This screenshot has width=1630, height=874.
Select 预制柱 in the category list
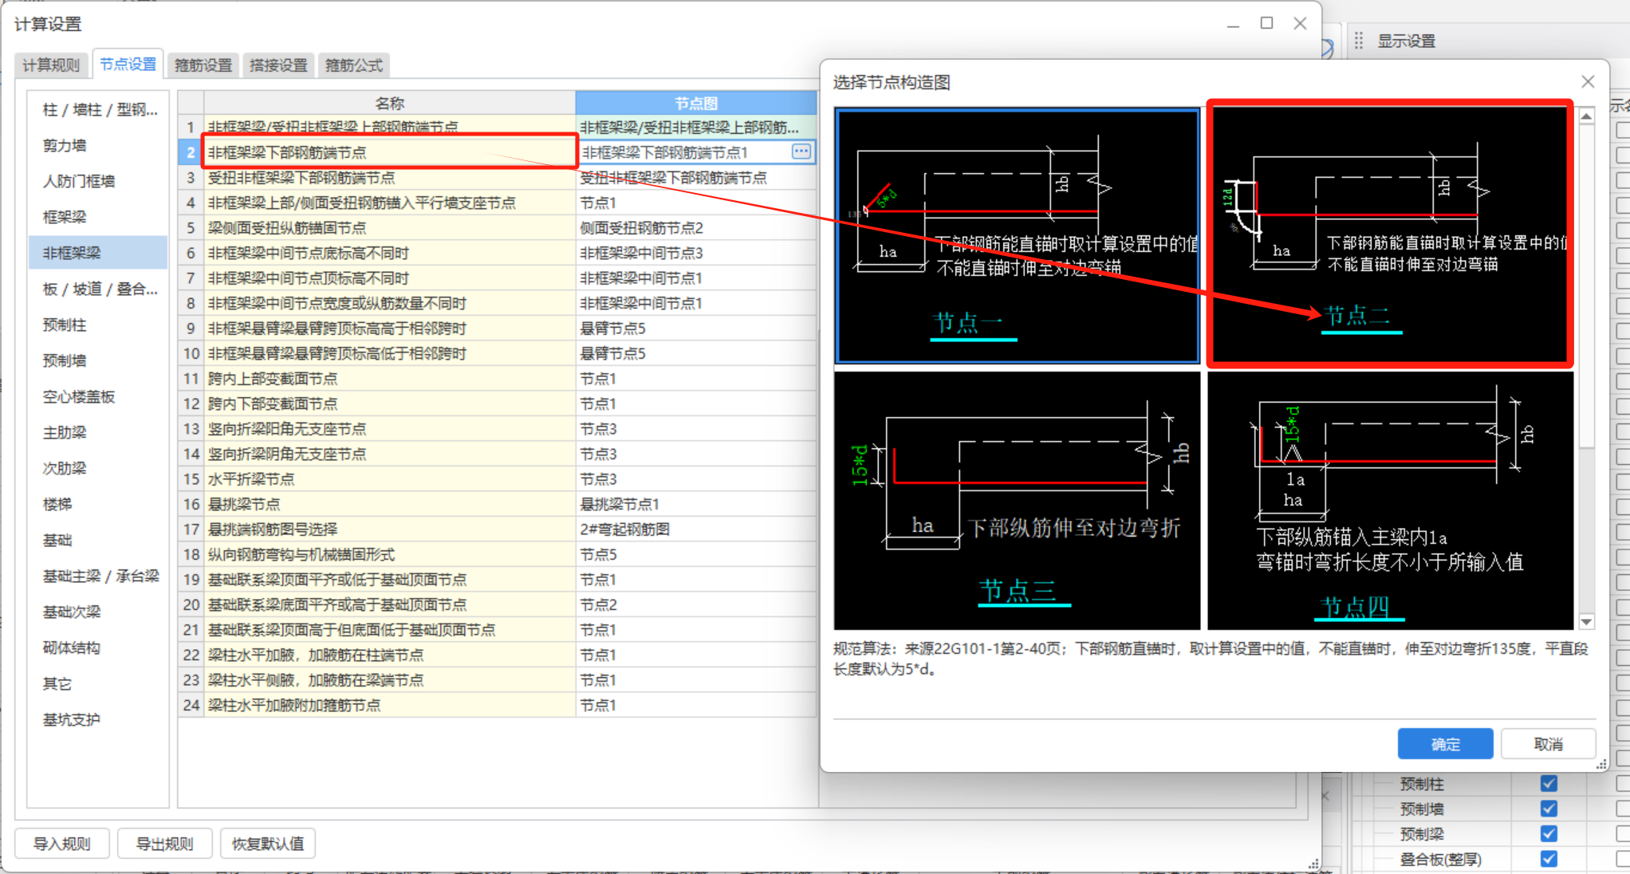point(99,325)
